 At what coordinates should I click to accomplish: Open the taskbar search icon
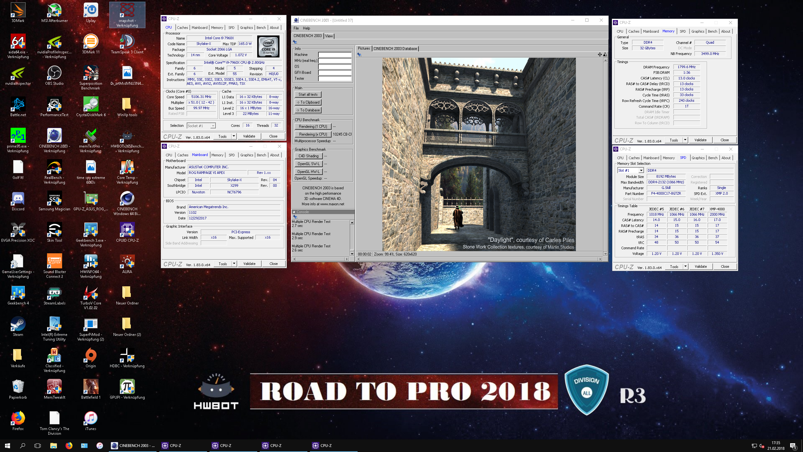point(23,445)
